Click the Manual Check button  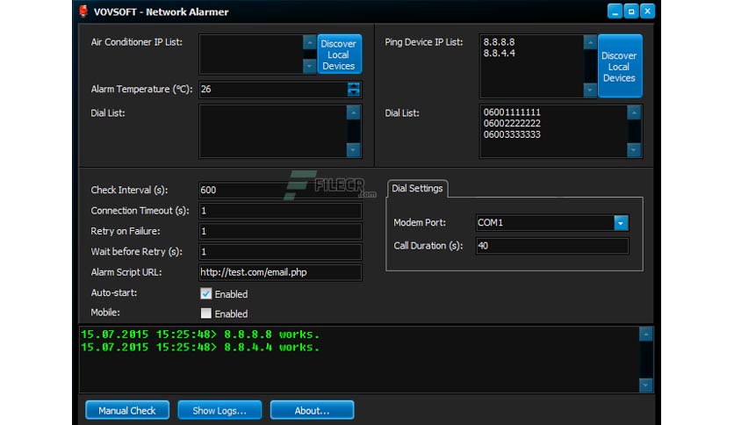pyautogui.click(x=127, y=410)
